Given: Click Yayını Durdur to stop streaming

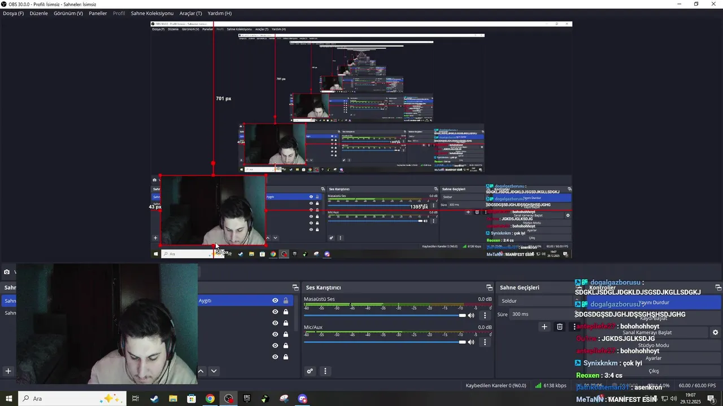Looking at the screenshot, I should coord(654,303).
